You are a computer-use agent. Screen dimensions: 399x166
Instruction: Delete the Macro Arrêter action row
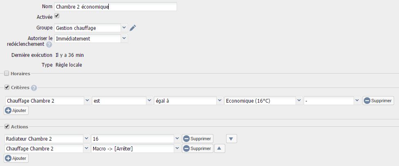(x=197, y=148)
